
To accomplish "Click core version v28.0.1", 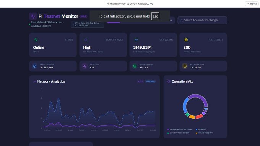I will coord(144,67).
